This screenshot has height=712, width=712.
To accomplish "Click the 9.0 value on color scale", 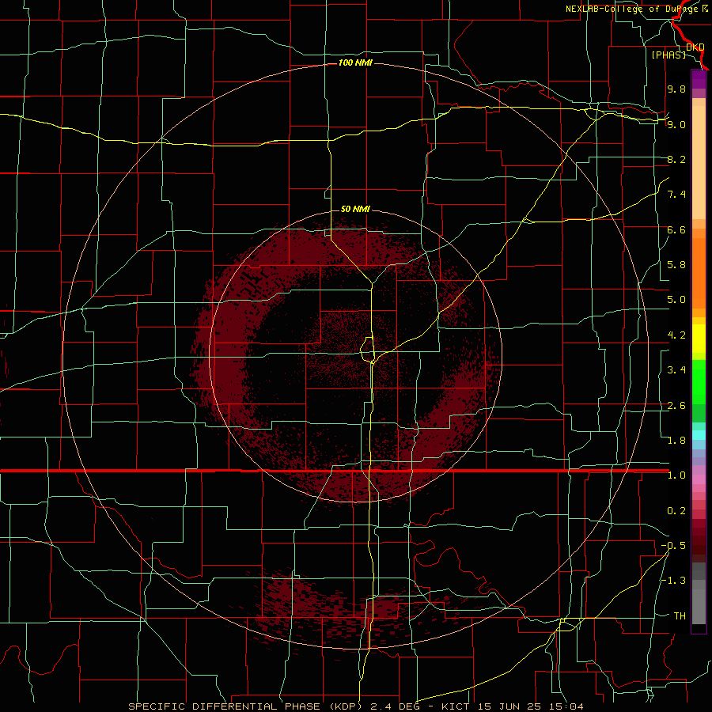I will point(676,124).
